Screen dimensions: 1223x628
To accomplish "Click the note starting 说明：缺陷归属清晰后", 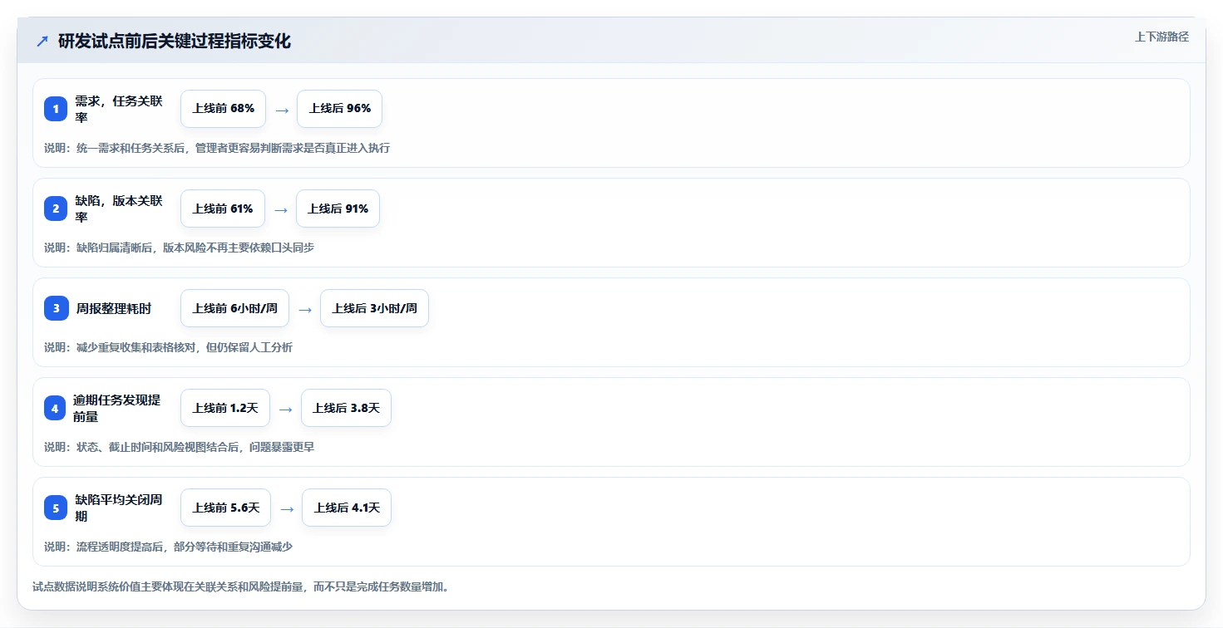I will (179, 248).
